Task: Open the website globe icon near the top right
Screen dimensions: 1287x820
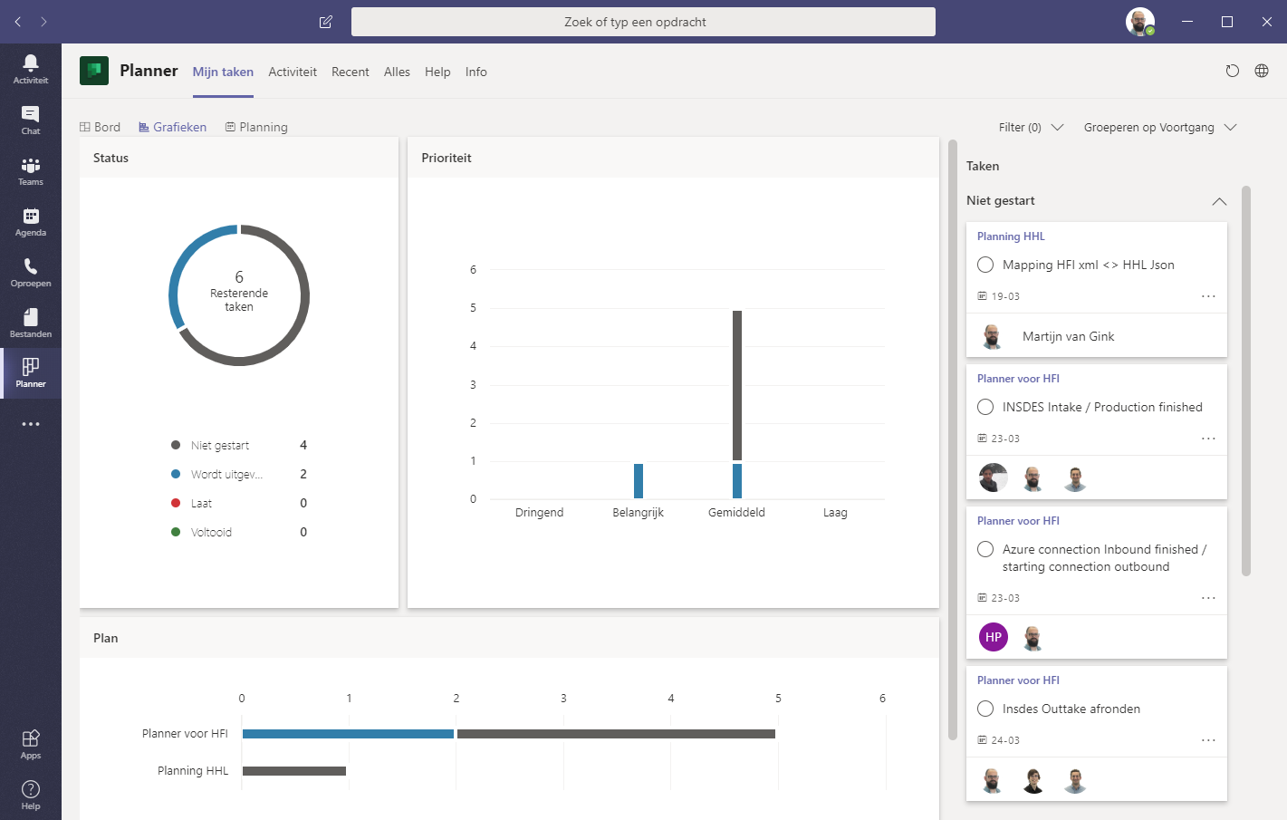Action: coord(1262,71)
